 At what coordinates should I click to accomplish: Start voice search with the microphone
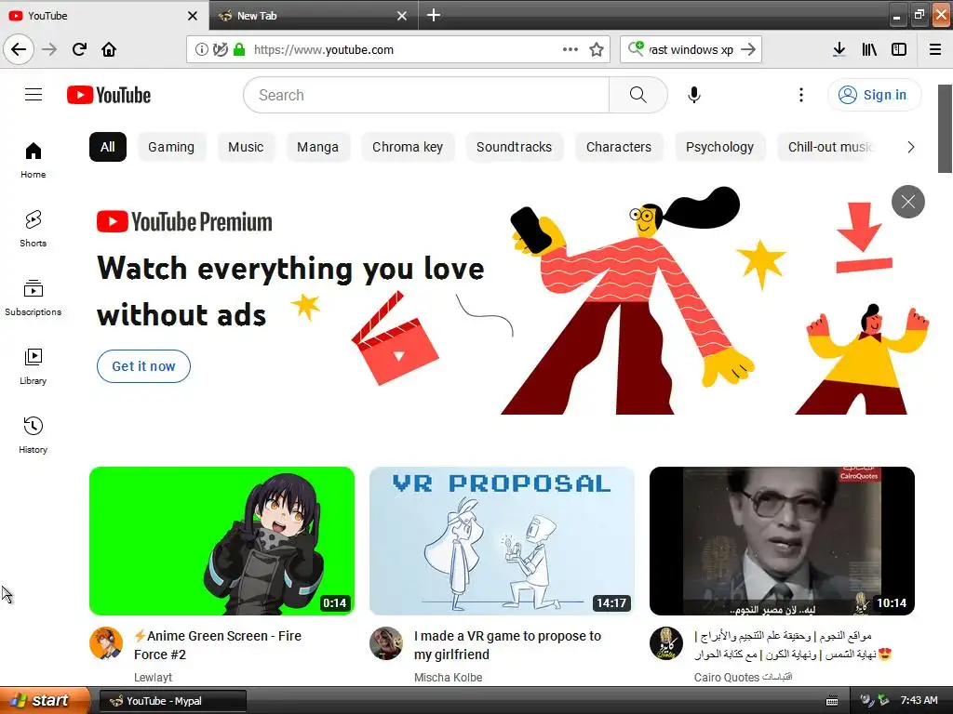694,95
